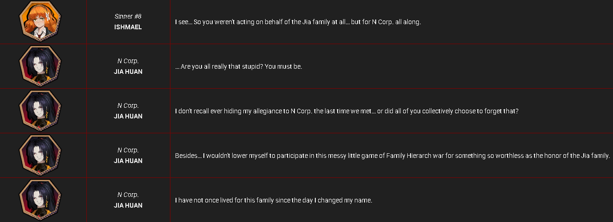
Task: Click JIA HUAN name in the "changed my name" row
Action: [x=128, y=205]
